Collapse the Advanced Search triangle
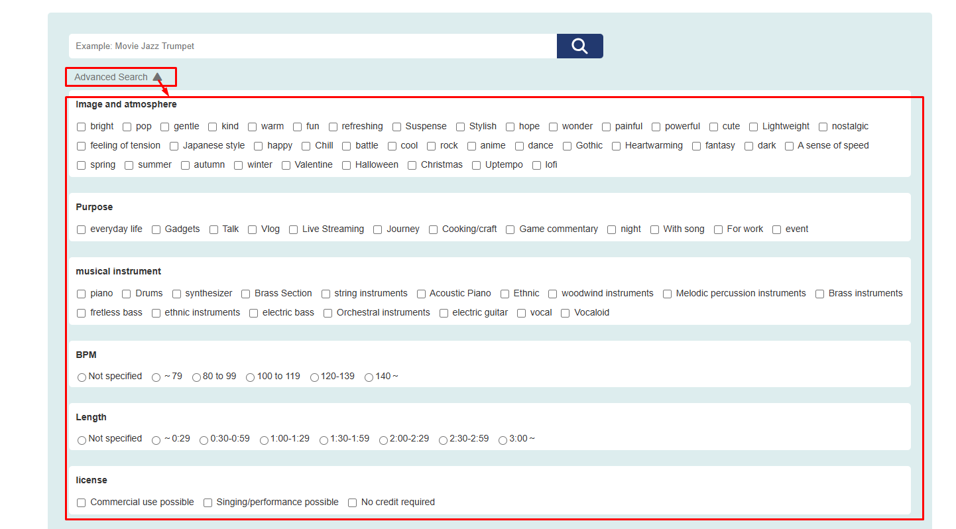 click(157, 77)
